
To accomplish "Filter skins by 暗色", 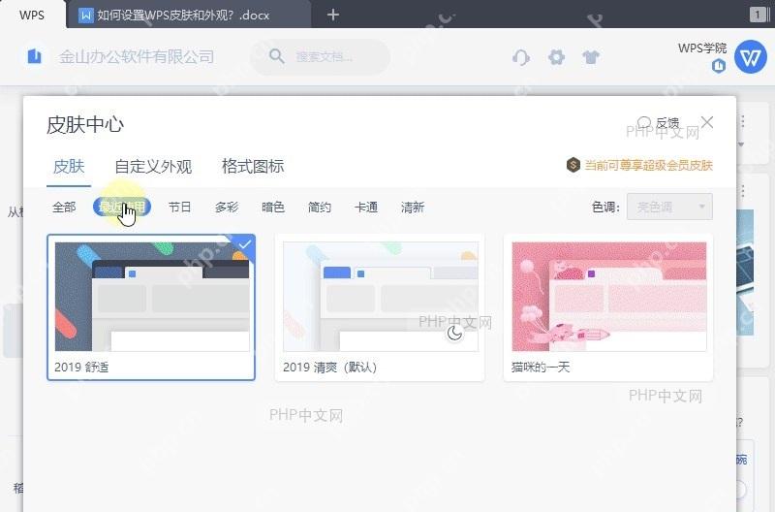I will click(x=273, y=207).
